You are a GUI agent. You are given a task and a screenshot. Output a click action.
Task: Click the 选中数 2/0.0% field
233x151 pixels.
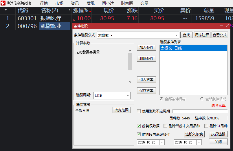[217, 118]
